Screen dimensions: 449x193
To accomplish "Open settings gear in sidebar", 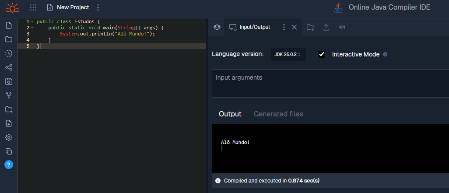I will (x=9, y=137).
